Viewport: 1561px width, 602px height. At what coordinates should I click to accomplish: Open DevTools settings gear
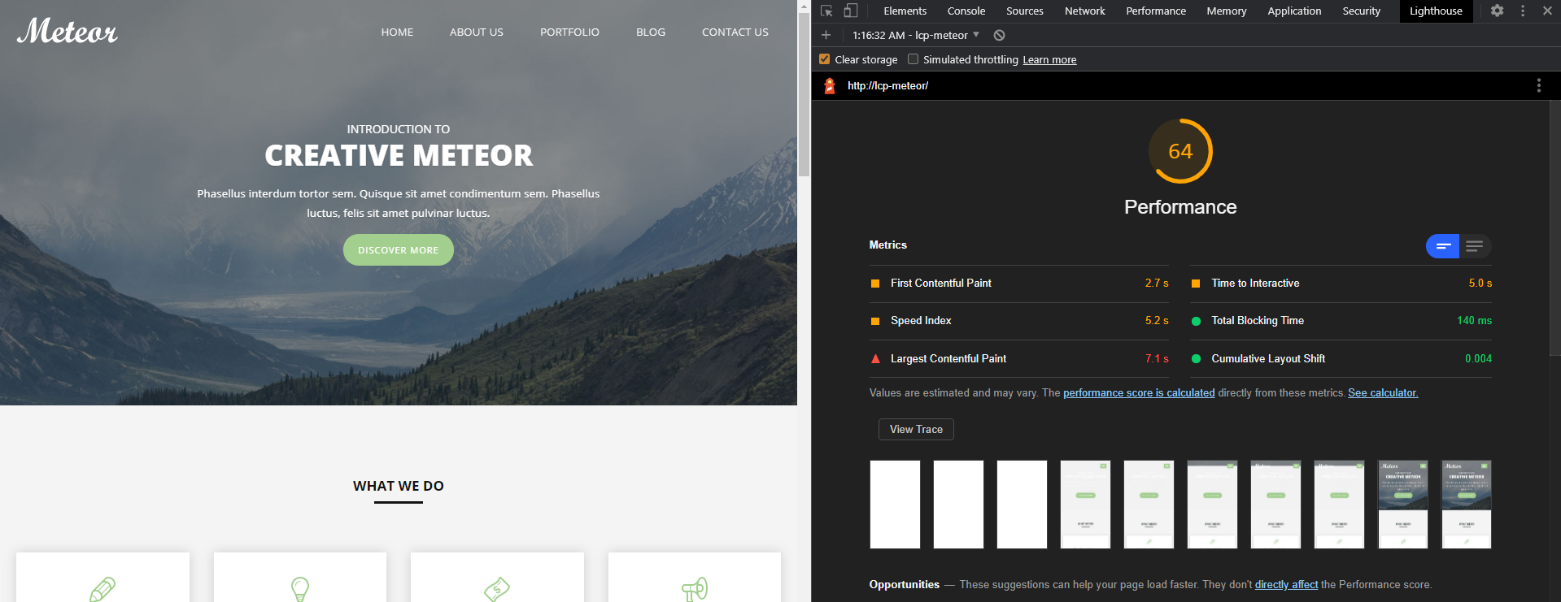pos(1497,11)
